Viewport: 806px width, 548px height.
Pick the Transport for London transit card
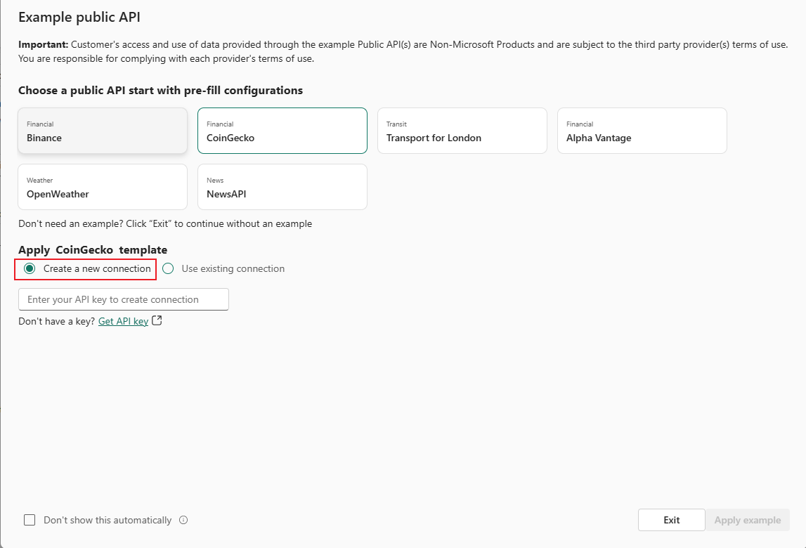point(462,131)
